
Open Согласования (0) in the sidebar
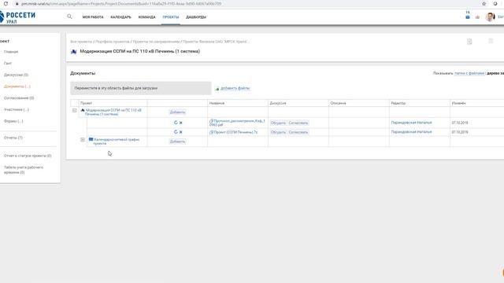(19, 97)
